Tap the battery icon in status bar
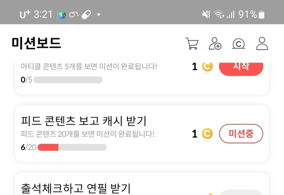 tap(262, 15)
